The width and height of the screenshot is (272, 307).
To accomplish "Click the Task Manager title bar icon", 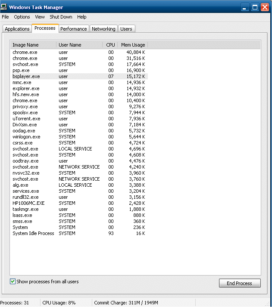I will [x=3, y=7].
